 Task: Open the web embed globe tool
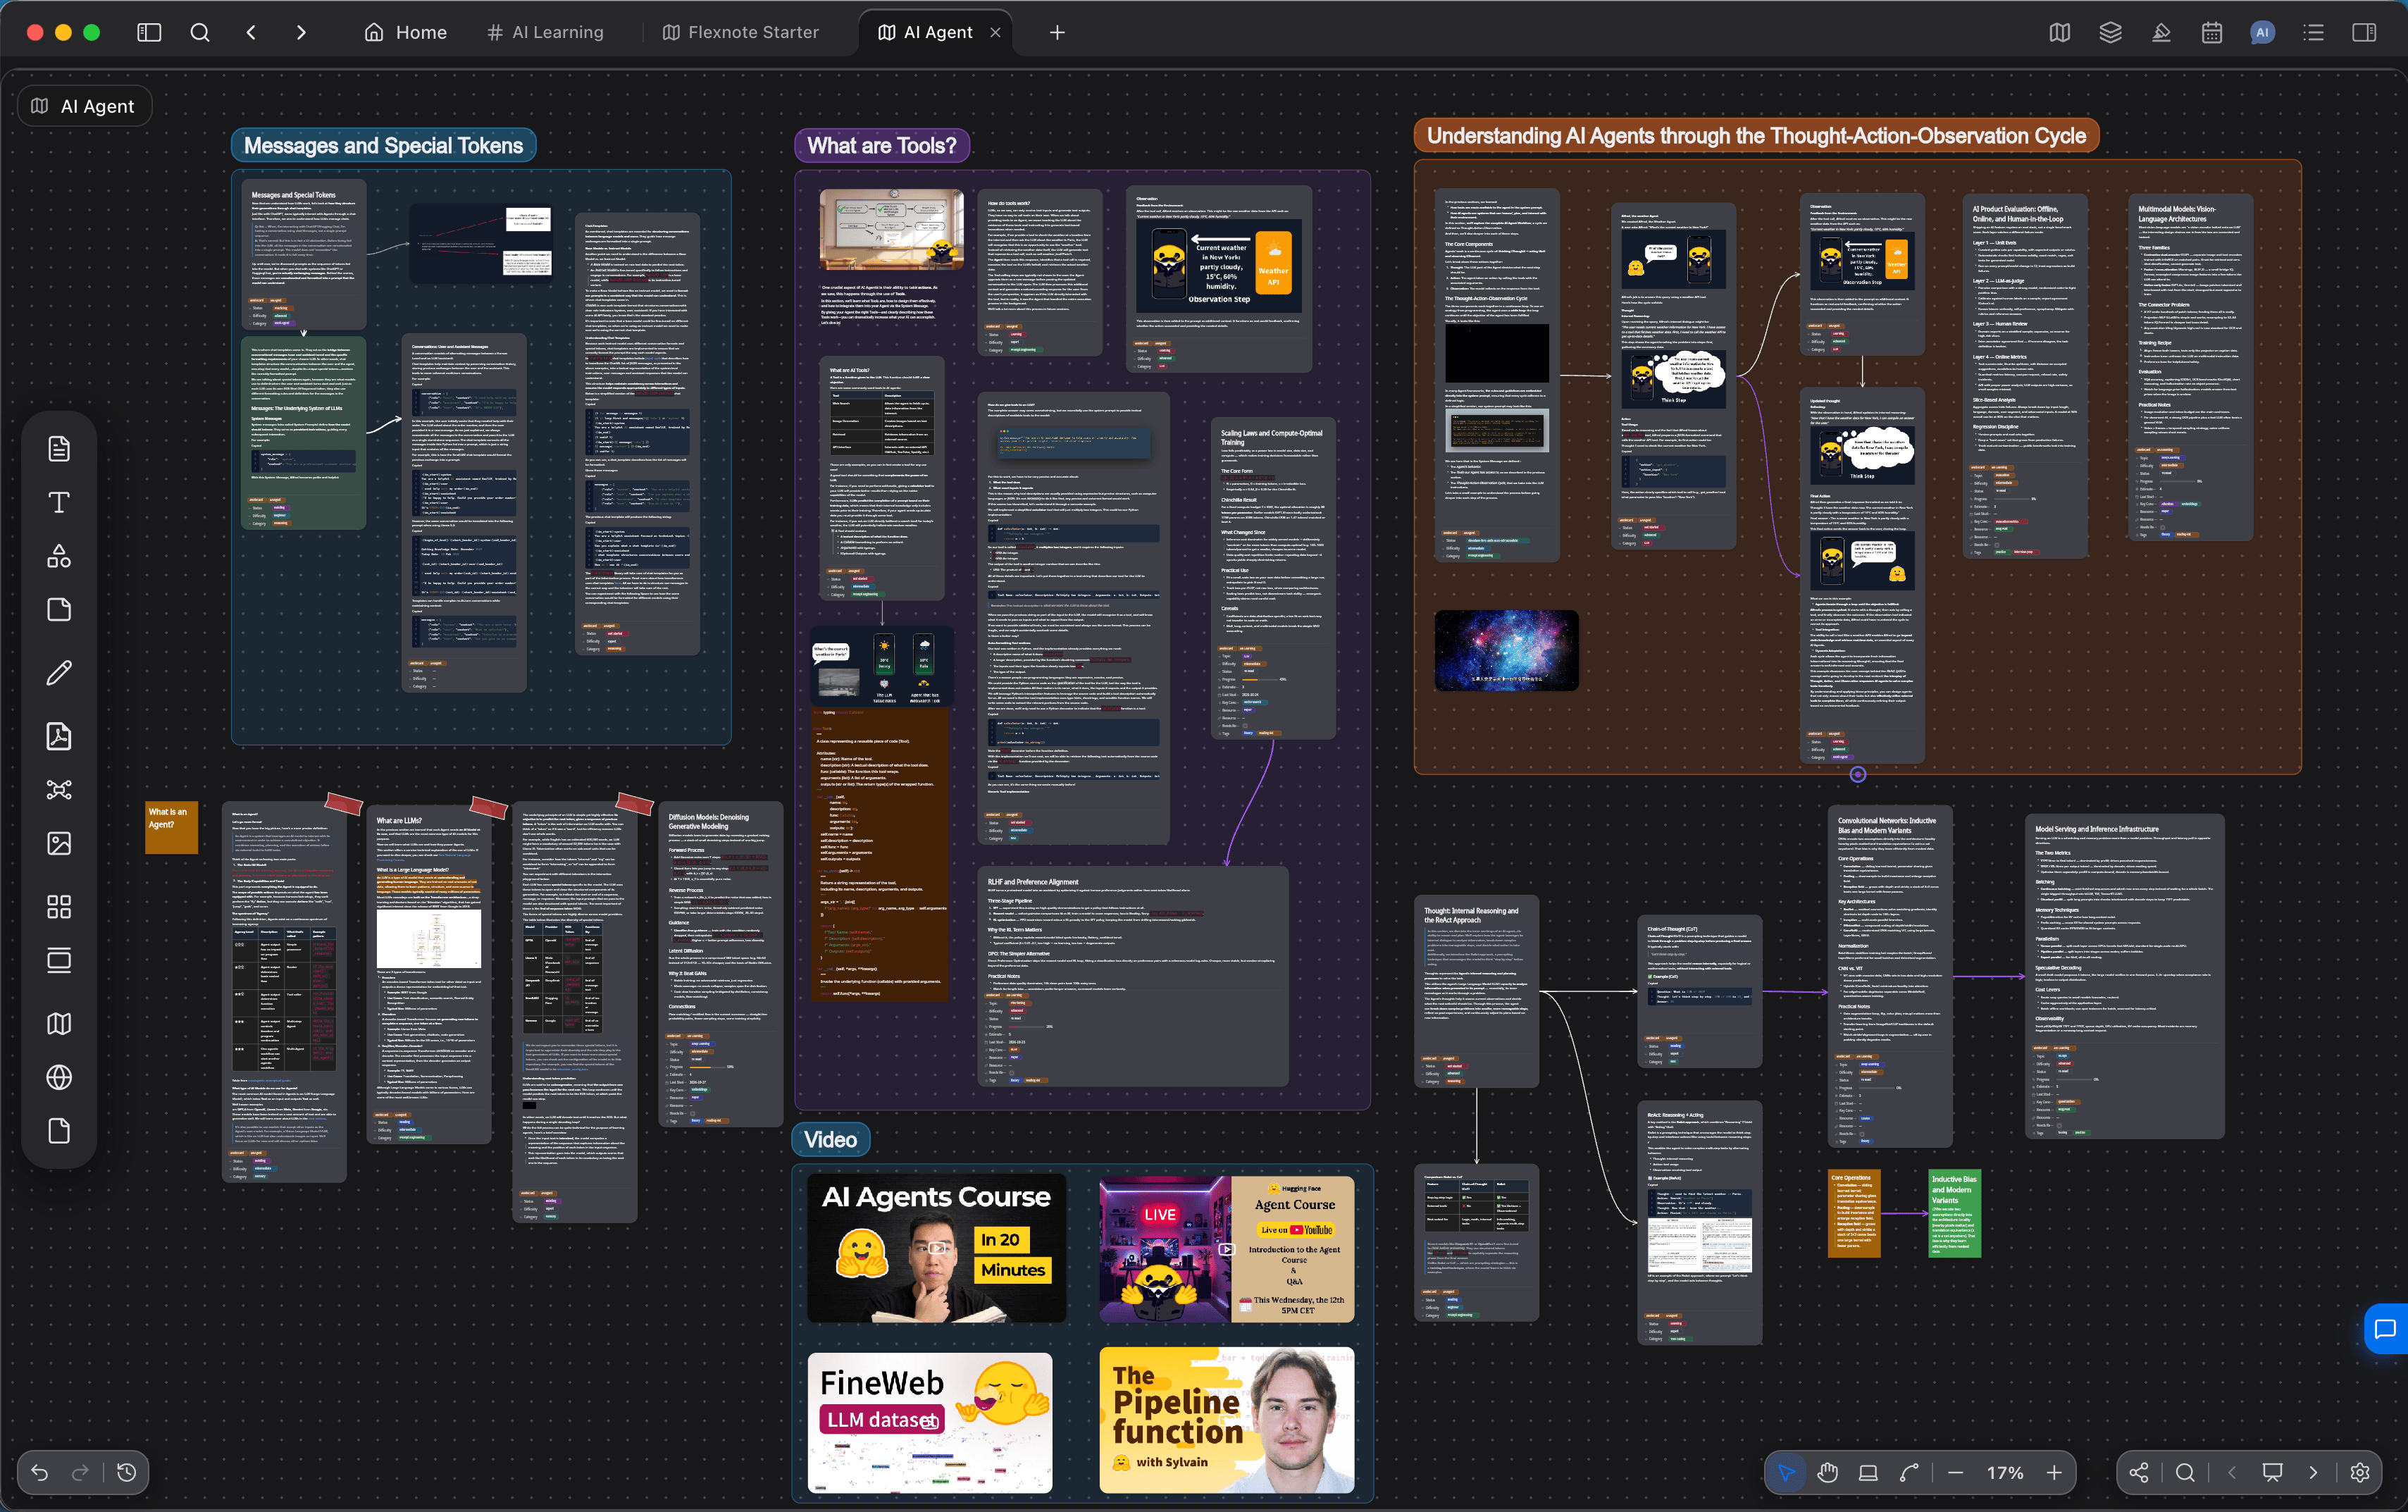tap(59, 1077)
